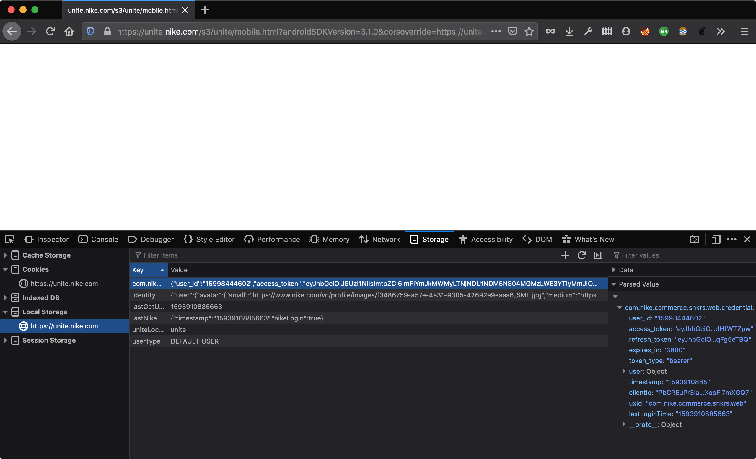Open the What's New tab
Viewport: 756px width, 459px height.
[x=588, y=239]
